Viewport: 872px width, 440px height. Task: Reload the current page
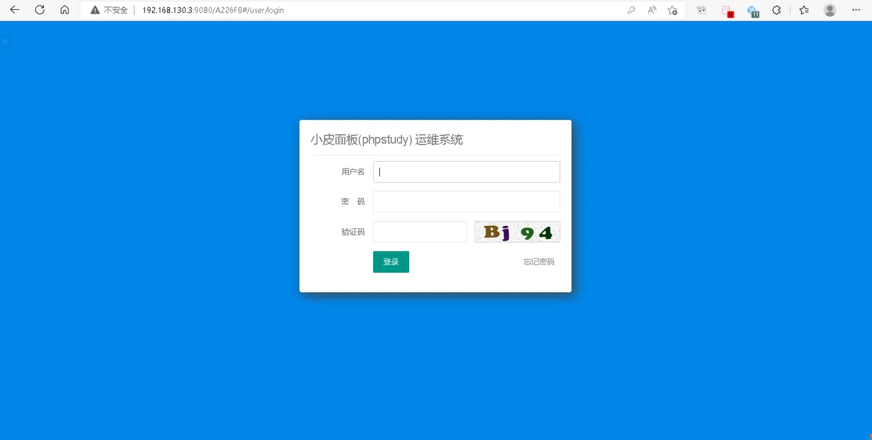39,10
